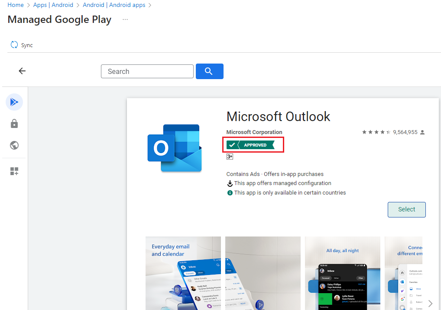Open the more options ellipsis menu
The image size is (441, 310).
[x=125, y=19]
